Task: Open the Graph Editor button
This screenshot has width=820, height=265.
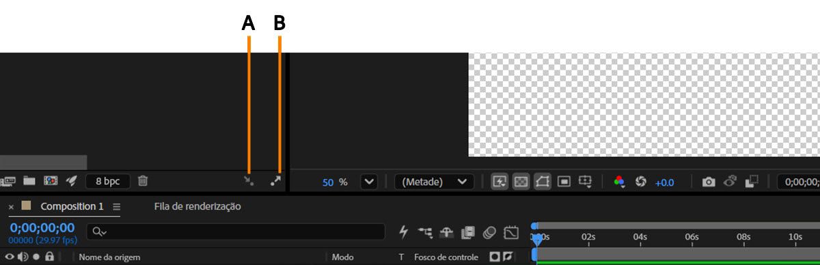Action: point(510,233)
